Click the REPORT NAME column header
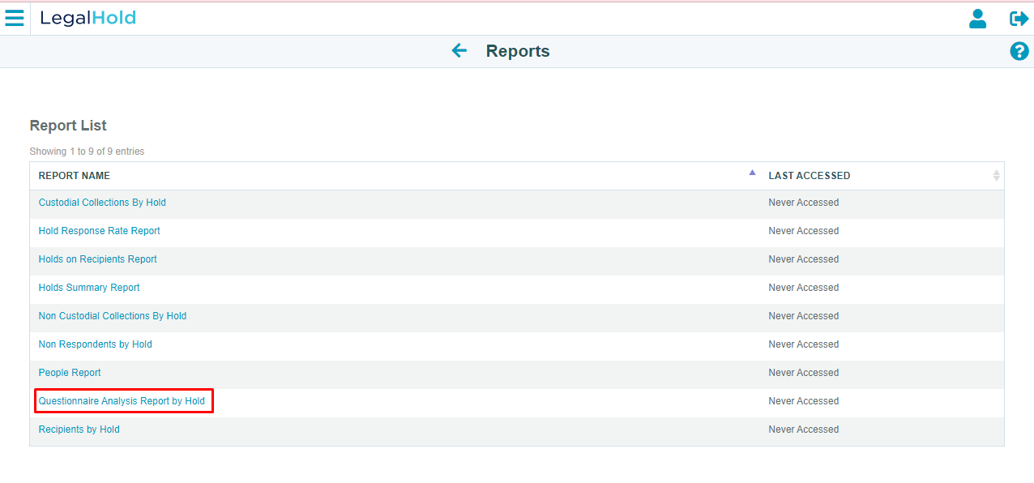This screenshot has width=1034, height=483. [75, 176]
